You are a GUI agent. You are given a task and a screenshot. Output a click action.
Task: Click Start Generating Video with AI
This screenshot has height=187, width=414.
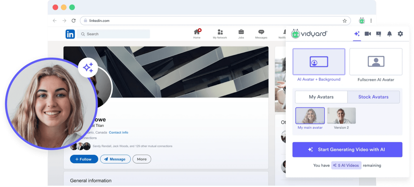tap(347, 150)
